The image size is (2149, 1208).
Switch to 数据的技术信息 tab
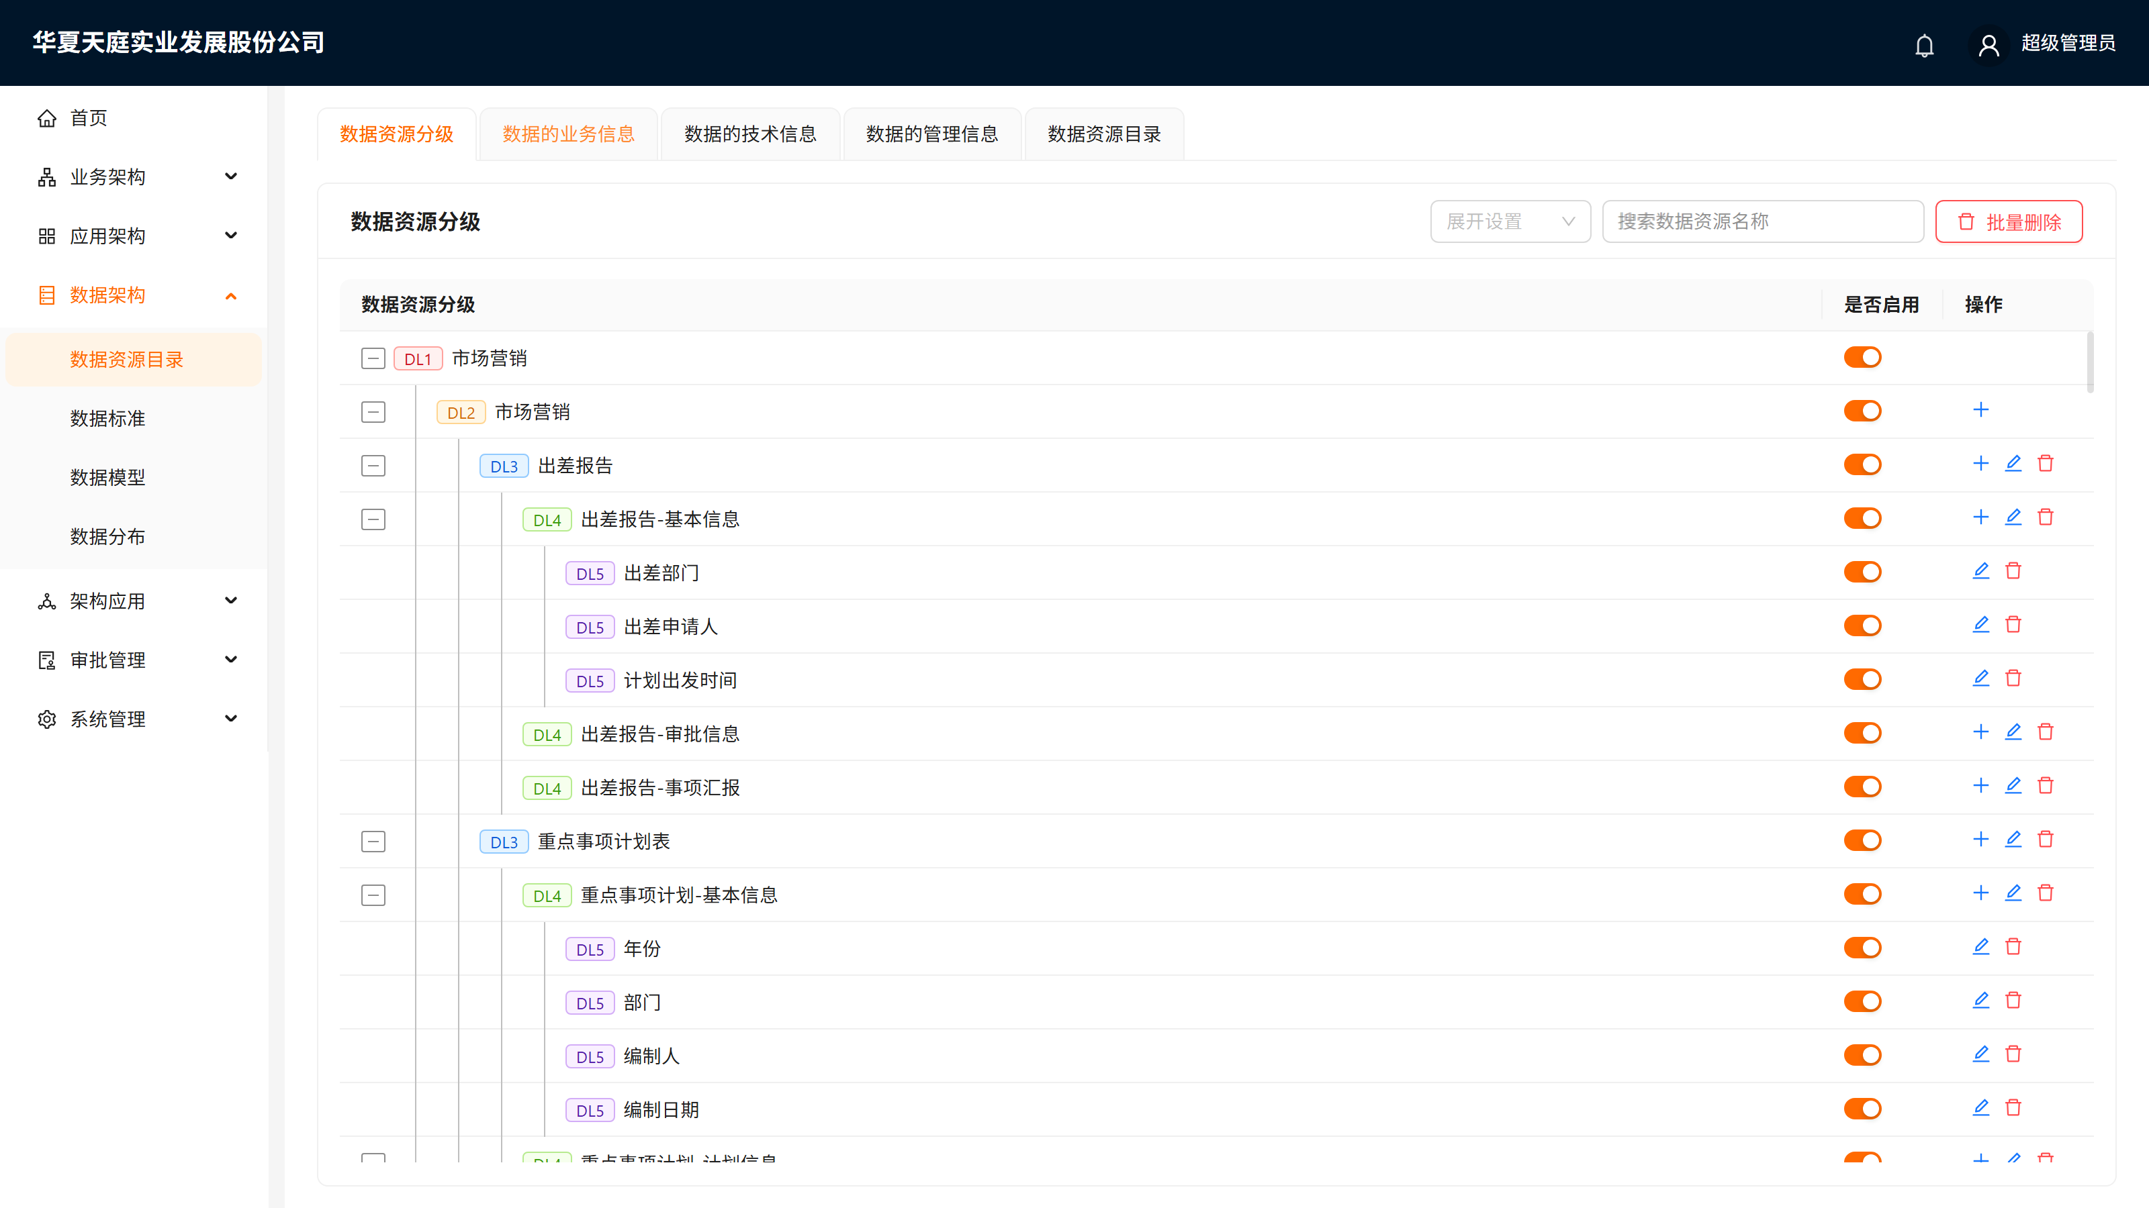[x=750, y=134]
